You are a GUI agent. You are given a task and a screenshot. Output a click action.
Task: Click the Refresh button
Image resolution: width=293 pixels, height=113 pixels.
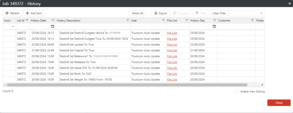click(x=12, y=13)
